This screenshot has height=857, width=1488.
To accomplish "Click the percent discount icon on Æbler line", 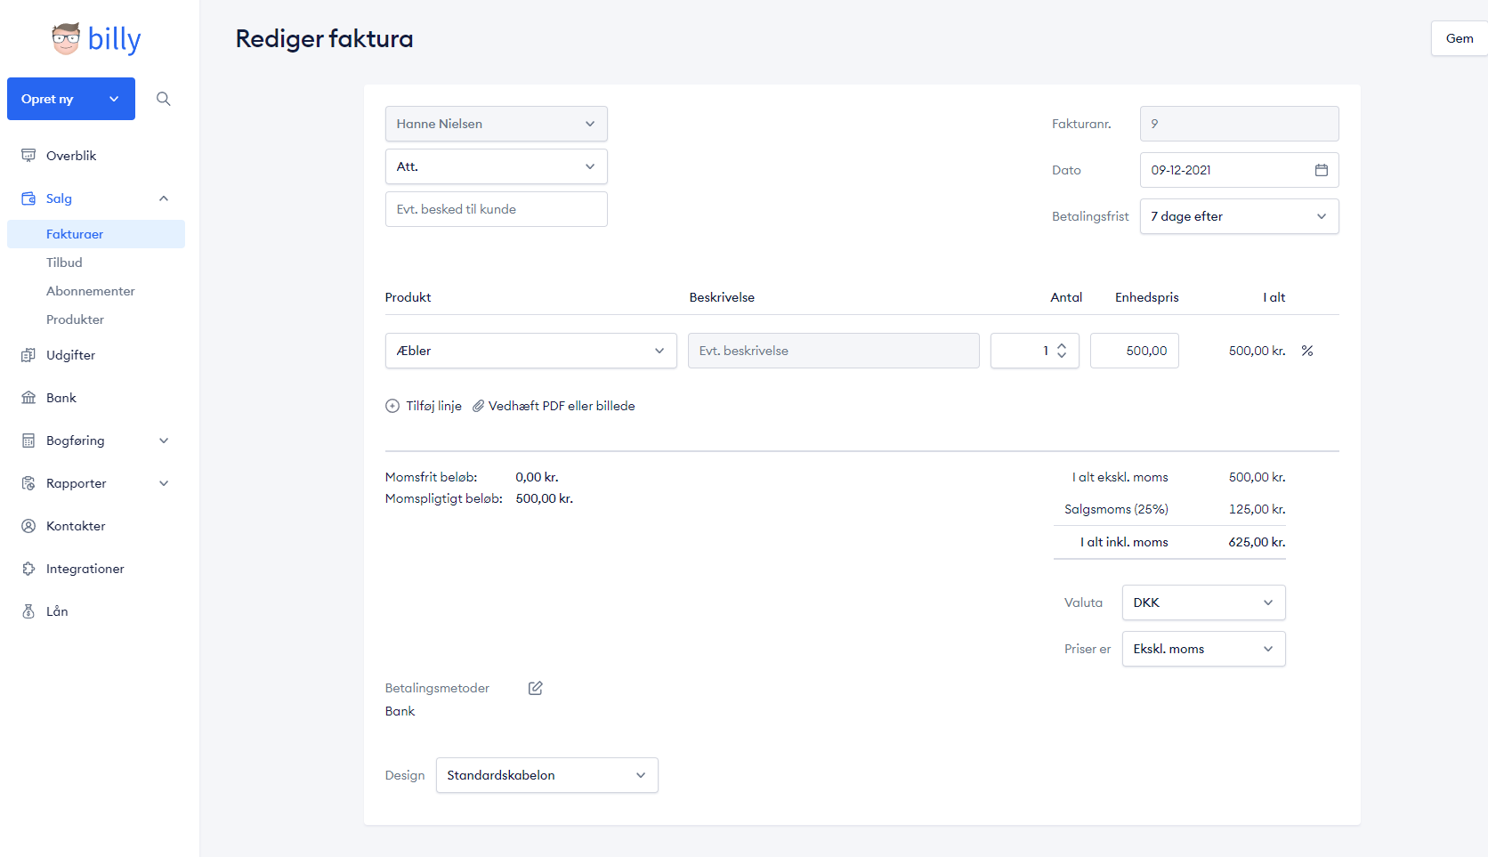I will click(1307, 351).
